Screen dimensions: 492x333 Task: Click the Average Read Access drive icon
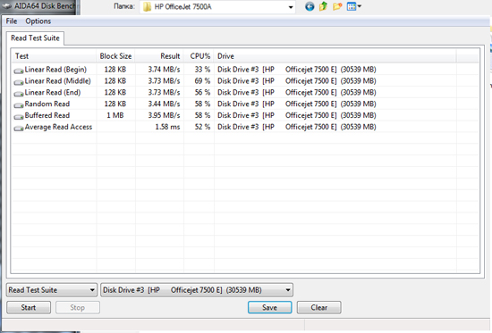pos(19,129)
